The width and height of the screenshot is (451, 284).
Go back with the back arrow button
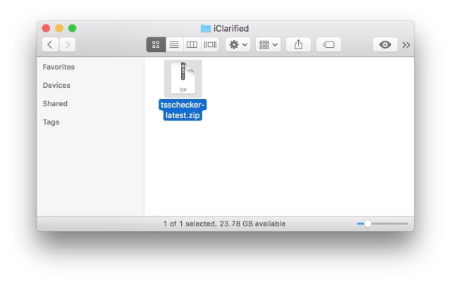click(50, 45)
